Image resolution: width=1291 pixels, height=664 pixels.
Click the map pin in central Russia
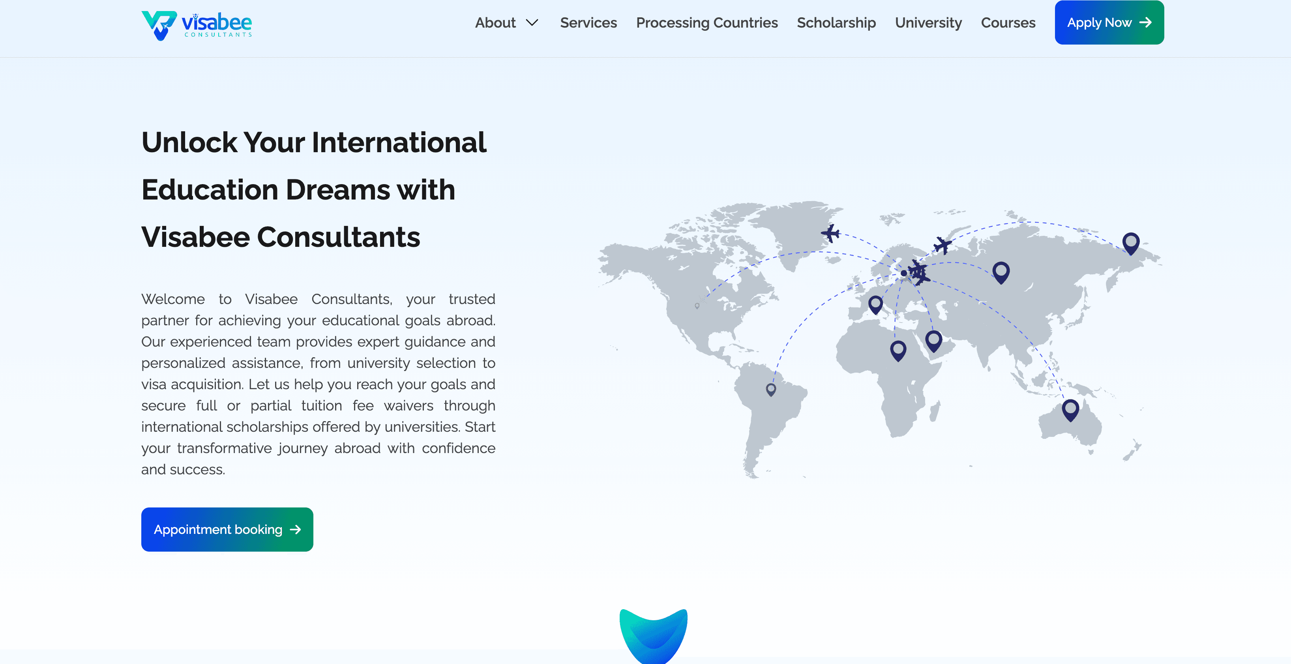click(x=1001, y=273)
